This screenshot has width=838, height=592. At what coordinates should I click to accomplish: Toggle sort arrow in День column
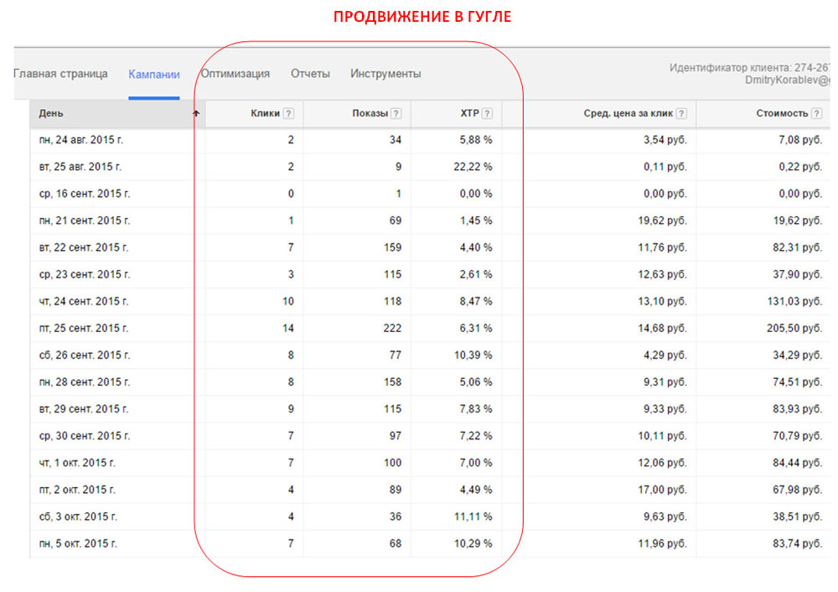click(196, 113)
